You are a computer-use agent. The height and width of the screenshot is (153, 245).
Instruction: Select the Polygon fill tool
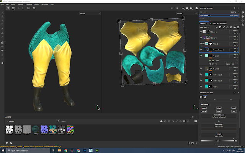tap(2, 24)
